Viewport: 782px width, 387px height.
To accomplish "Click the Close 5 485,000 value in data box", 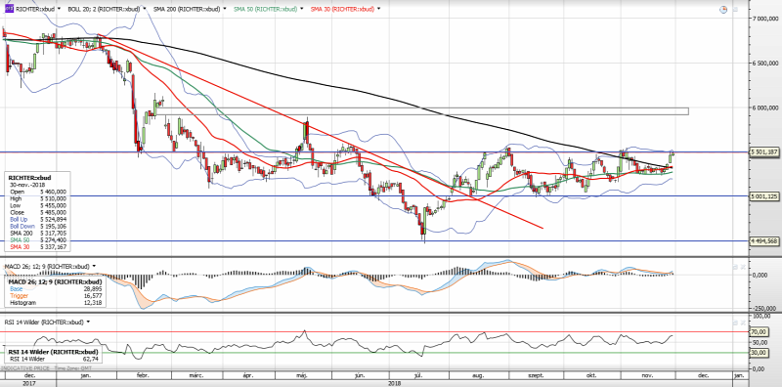I will tap(53, 212).
